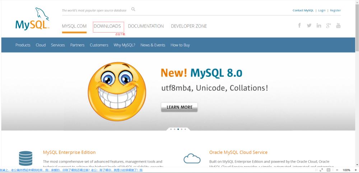This screenshot has width=359, height=173.
Task: Open the DOWNLOADS tab
Action: click(x=107, y=26)
